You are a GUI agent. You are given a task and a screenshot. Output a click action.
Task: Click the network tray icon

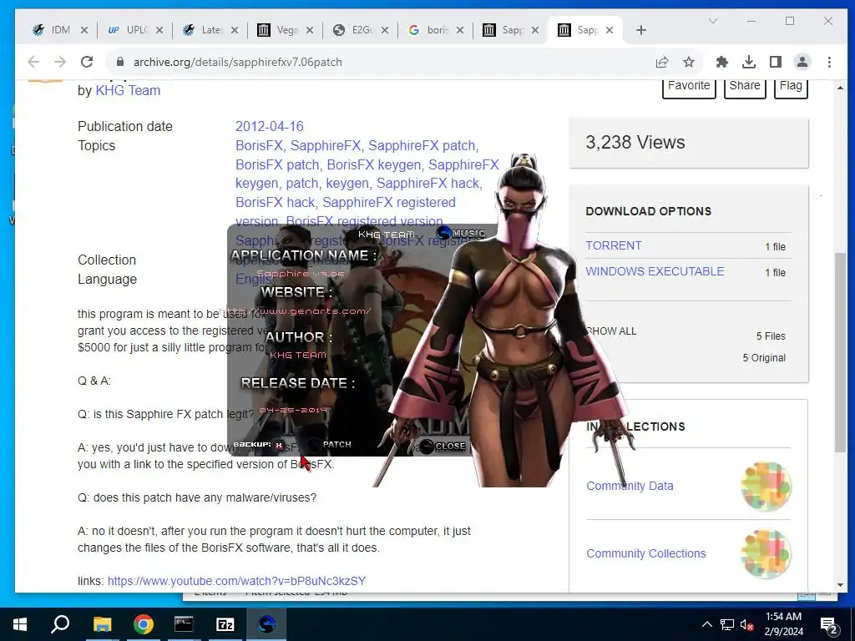(x=727, y=624)
